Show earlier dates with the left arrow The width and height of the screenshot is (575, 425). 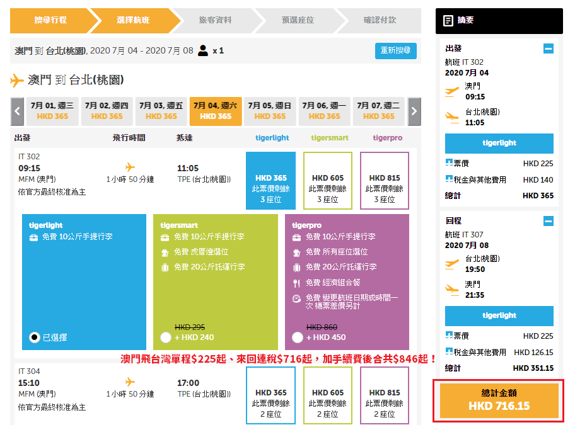point(17,111)
